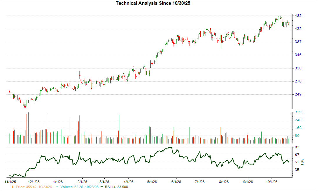The height and width of the screenshot is (191, 318).
Task: Click the 482 price axis label
Action: click(298, 16)
